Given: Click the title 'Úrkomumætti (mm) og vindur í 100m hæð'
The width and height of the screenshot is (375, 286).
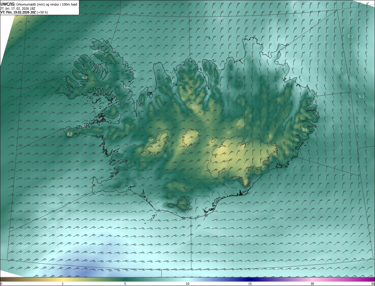Looking at the screenshot, I should click(x=47, y=4).
